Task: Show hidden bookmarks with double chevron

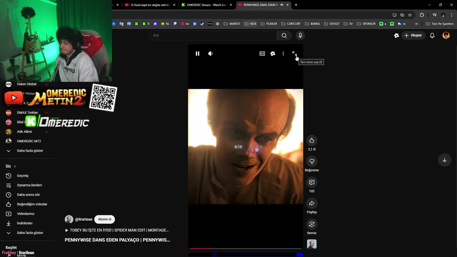Action: coord(416,24)
